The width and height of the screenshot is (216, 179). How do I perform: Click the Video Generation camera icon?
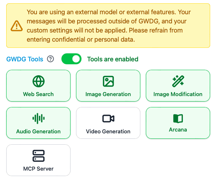click(108, 118)
